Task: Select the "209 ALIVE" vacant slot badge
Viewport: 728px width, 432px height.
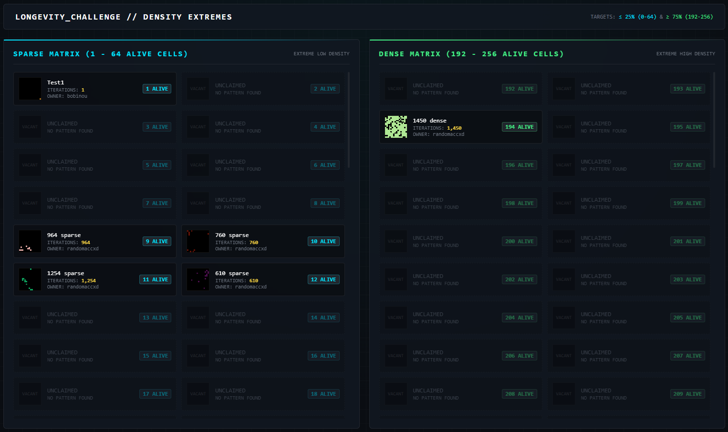Action: pyautogui.click(x=687, y=394)
